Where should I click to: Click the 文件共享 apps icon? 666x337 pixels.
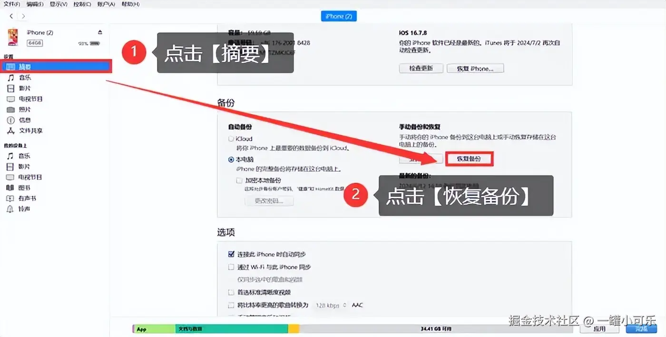coord(10,131)
